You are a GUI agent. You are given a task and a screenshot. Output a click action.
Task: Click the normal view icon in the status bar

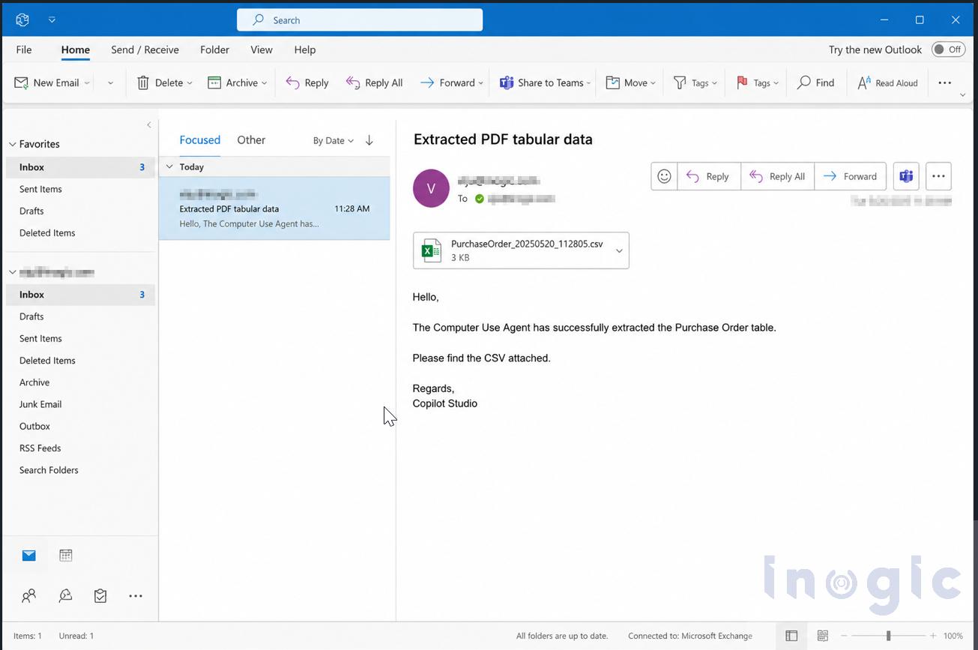(791, 636)
